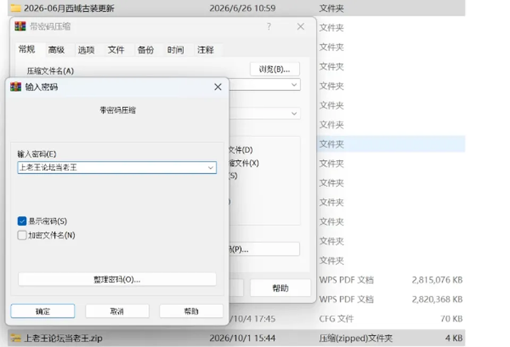Image resolution: width=510 pixels, height=347 pixels.
Task: Click the WinRAR icon in the 输入密码 title bar
Action: (x=15, y=87)
